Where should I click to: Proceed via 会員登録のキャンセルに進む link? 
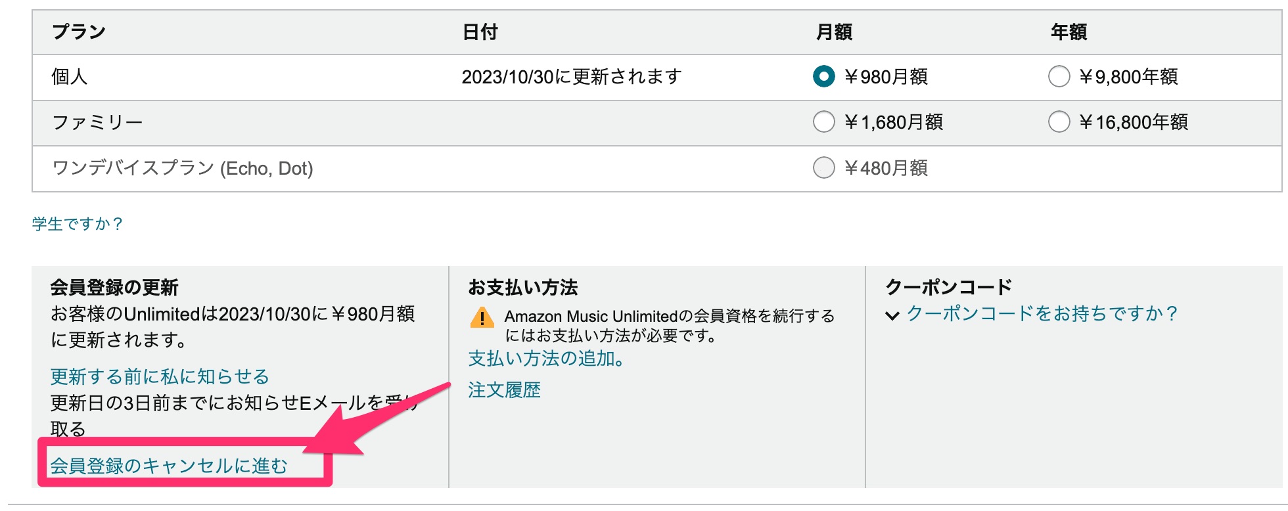coord(169,466)
